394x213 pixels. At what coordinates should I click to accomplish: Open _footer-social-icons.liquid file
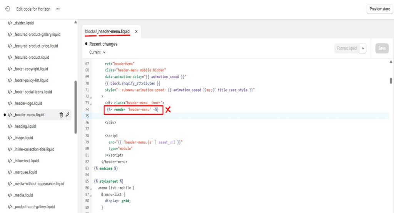click(32, 92)
